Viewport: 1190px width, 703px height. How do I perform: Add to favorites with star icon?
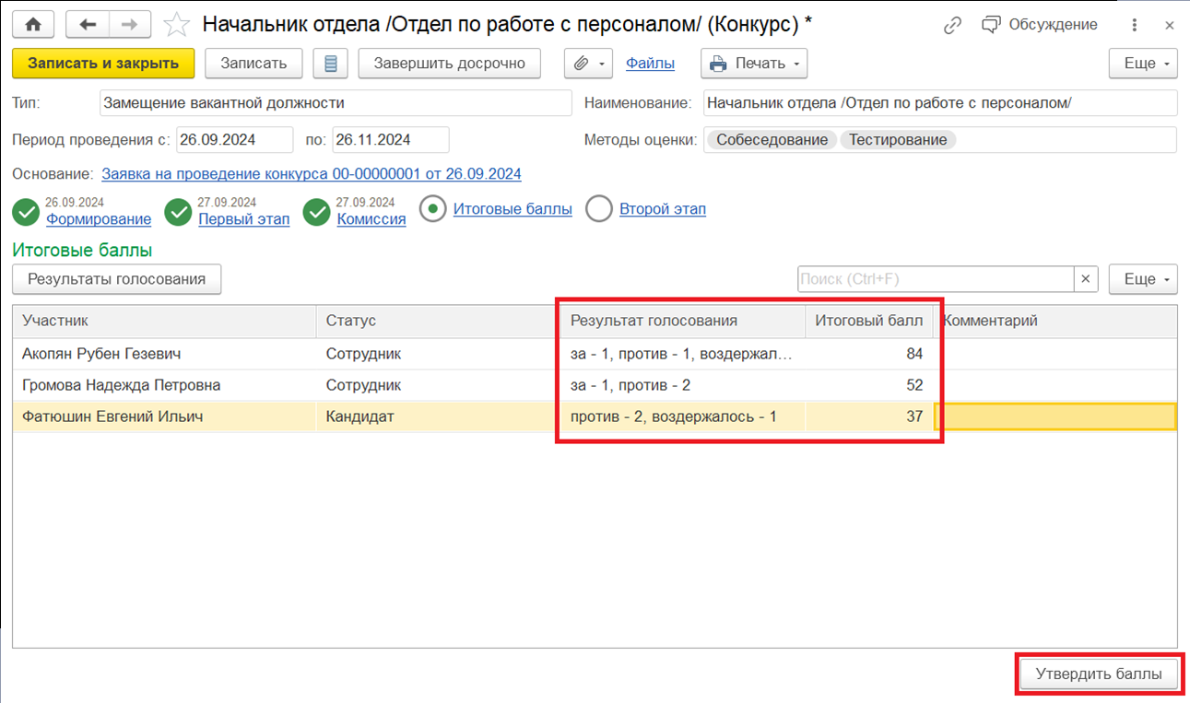(176, 25)
